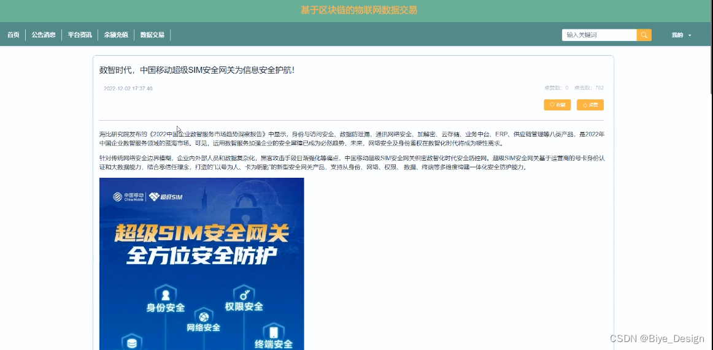Screen dimensions: 713x350
Task: Open the 余额充值 menu item
Action: click(116, 35)
